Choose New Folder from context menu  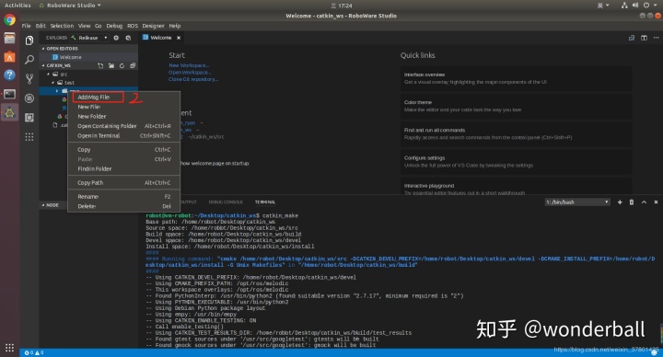click(x=124, y=116)
